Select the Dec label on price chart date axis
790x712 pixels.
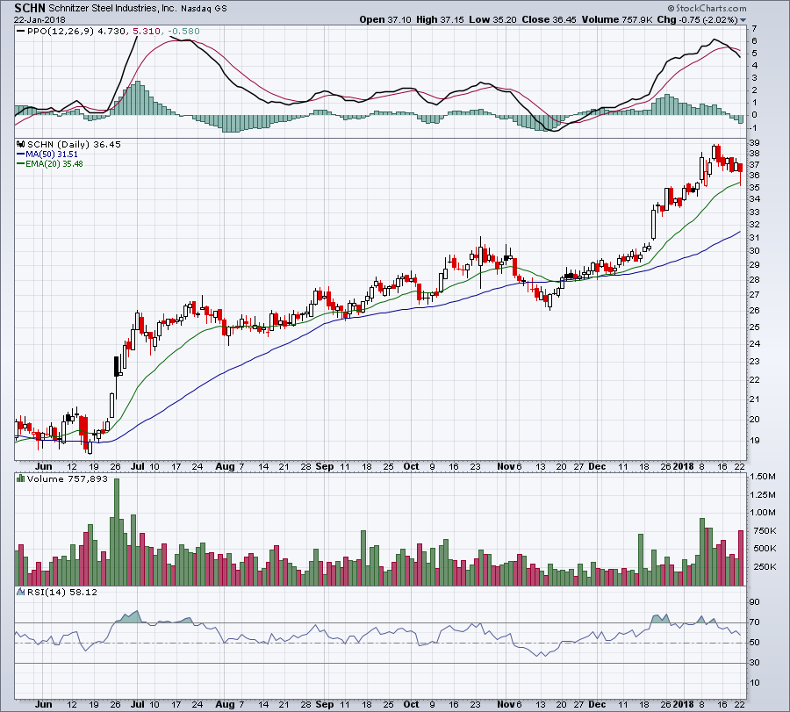click(597, 466)
